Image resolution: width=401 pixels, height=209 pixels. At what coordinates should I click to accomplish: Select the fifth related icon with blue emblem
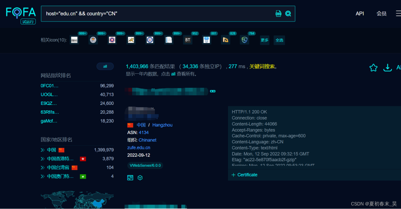pyautogui.click(x=150, y=40)
